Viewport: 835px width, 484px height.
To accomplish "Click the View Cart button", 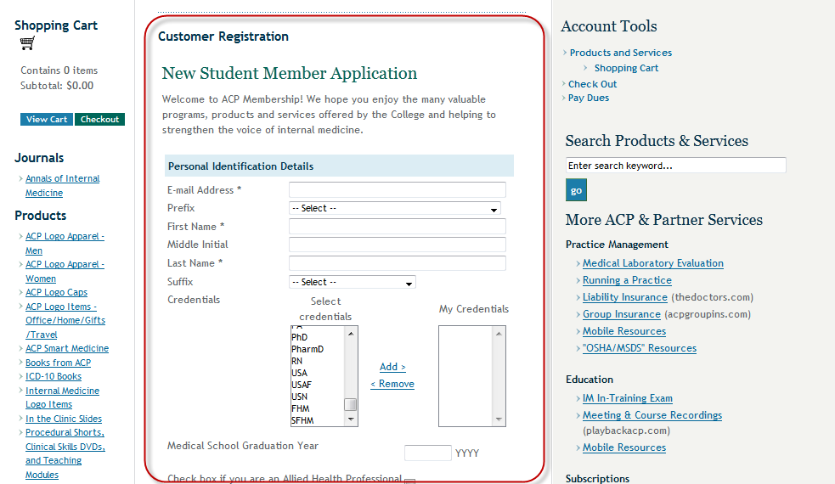I will (x=47, y=119).
